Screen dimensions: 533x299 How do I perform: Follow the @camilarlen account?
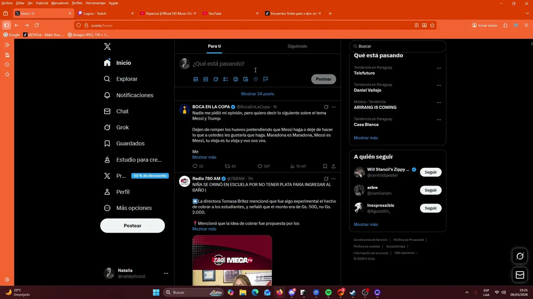pyautogui.click(x=431, y=190)
